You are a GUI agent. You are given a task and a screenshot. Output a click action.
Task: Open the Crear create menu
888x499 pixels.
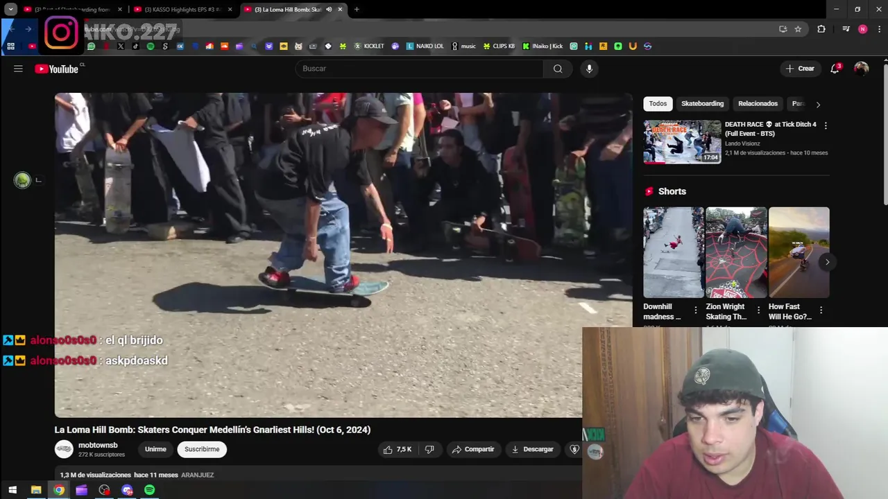point(800,69)
